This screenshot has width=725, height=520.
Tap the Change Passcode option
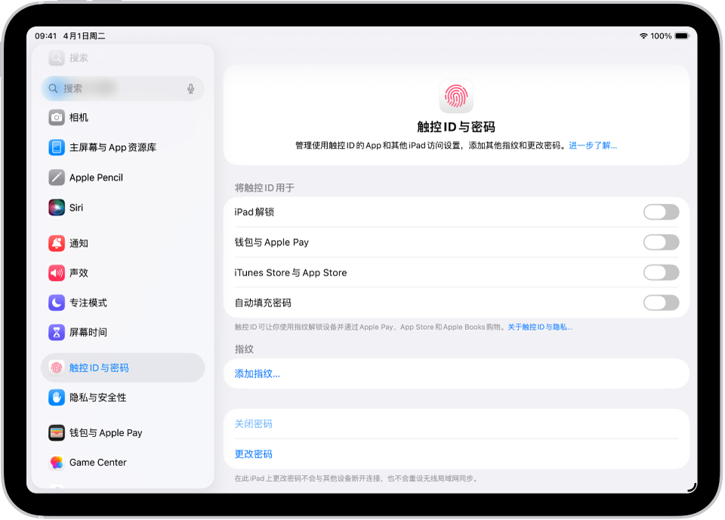pos(251,454)
